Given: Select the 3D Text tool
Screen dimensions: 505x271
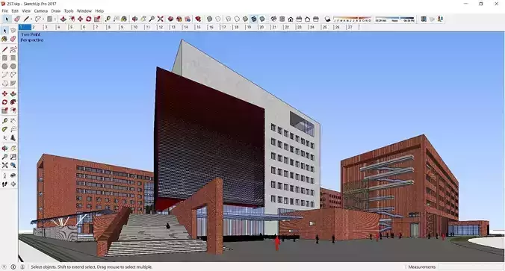Looking at the screenshot, I should coord(13,138).
